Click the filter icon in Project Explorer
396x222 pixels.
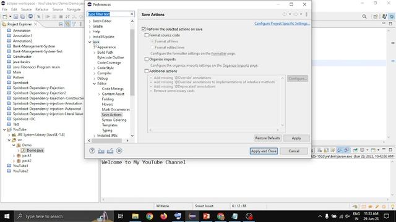[x=74, y=24]
